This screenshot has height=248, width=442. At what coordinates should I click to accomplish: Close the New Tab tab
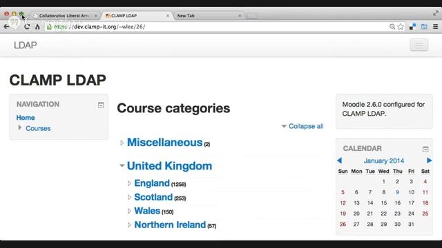point(240,16)
